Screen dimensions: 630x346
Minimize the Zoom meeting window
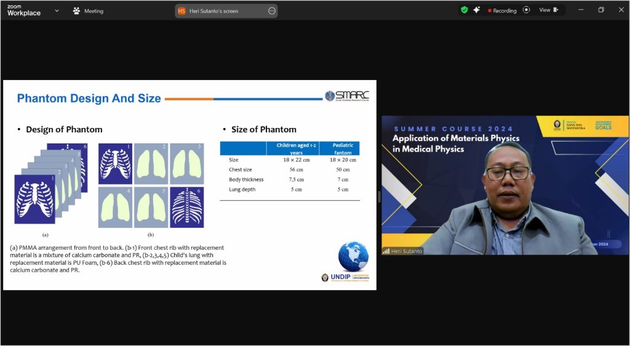click(580, 10)
